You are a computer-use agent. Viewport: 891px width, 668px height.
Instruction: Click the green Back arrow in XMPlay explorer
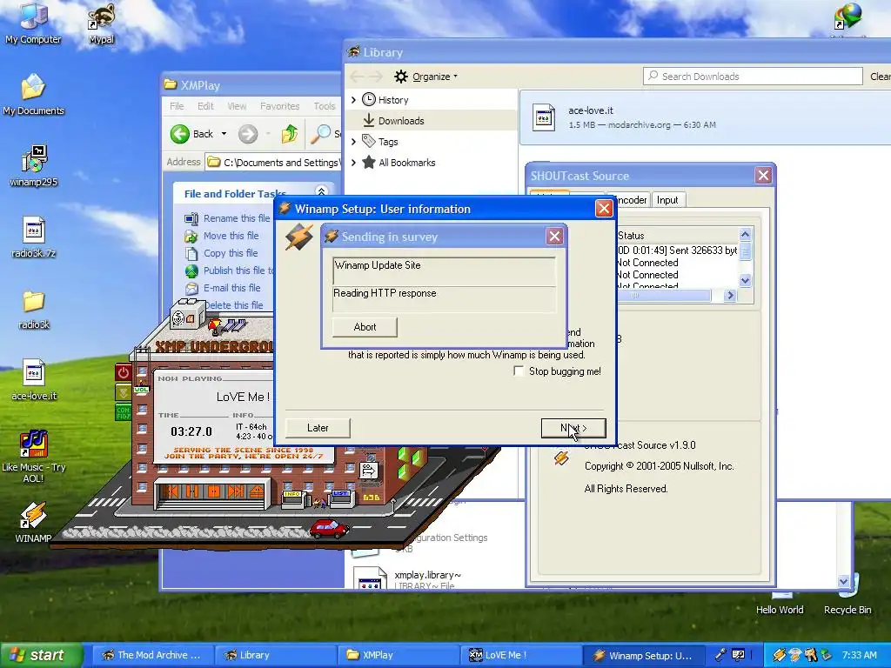(x=180, y=134)
